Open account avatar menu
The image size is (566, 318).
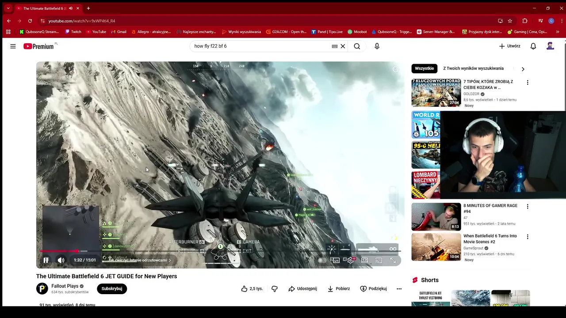550,46
